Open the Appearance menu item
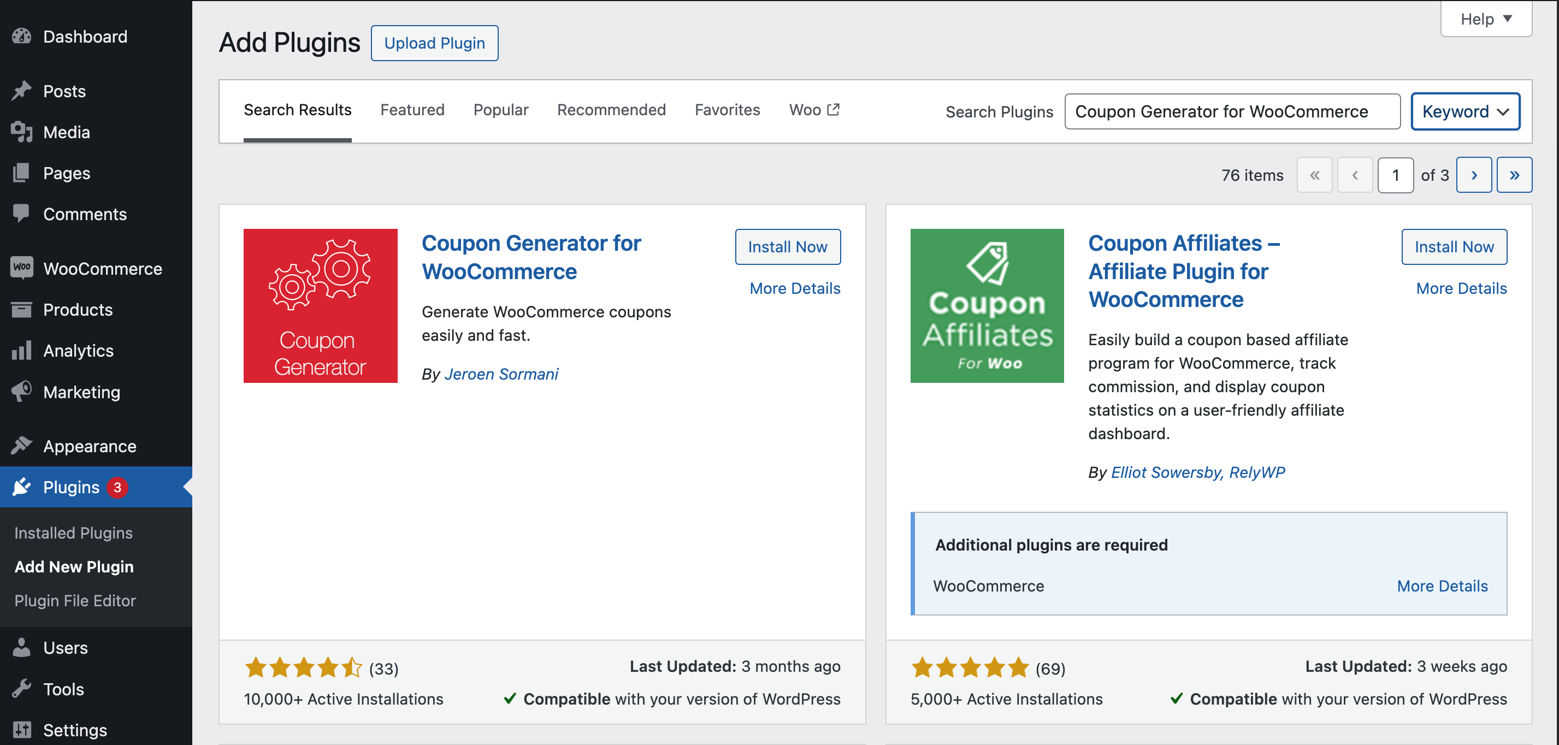The height and width of the screenshot is (745, 1559). (x=96, y=446)
